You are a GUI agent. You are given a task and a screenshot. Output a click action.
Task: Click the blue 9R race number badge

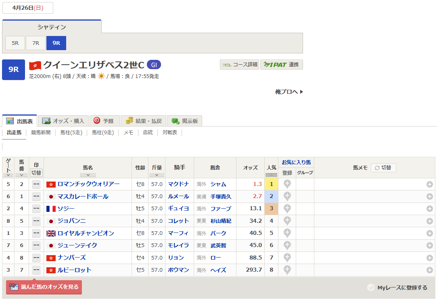coord(13,70)
